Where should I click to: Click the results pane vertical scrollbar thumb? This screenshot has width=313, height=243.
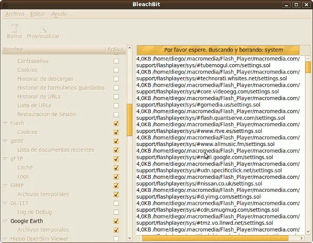pos(308,67)
